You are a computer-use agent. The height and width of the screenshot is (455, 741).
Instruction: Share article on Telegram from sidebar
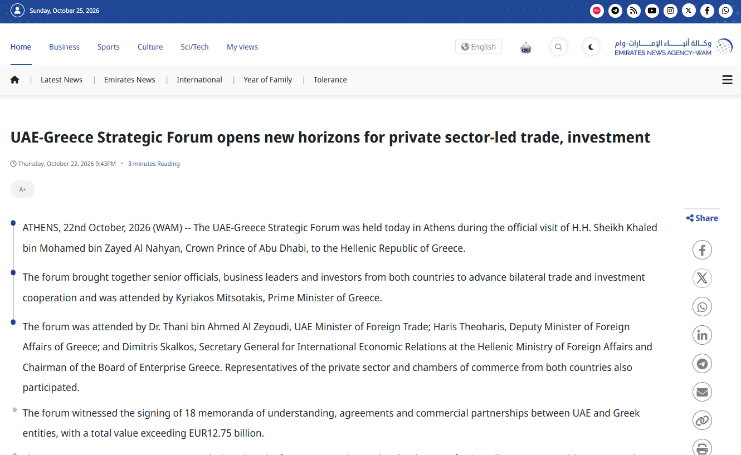(702, 364)
